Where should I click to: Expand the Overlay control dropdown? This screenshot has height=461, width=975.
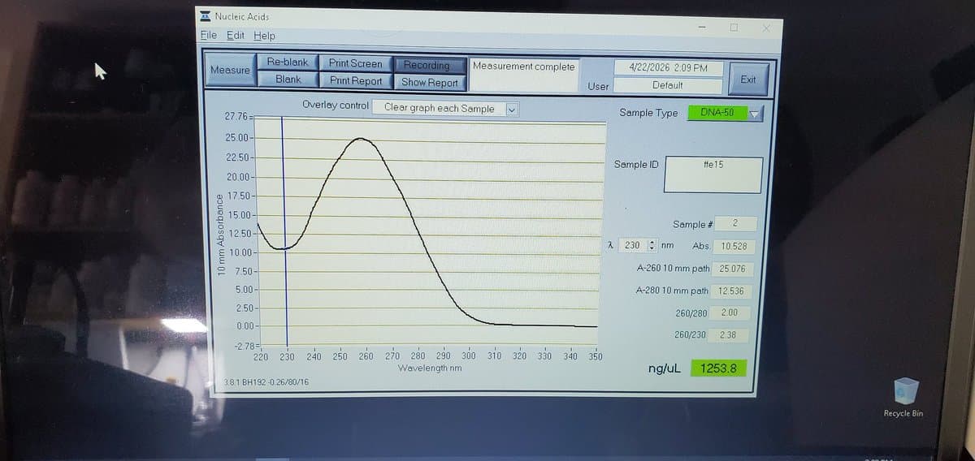[x=512, y=109]
